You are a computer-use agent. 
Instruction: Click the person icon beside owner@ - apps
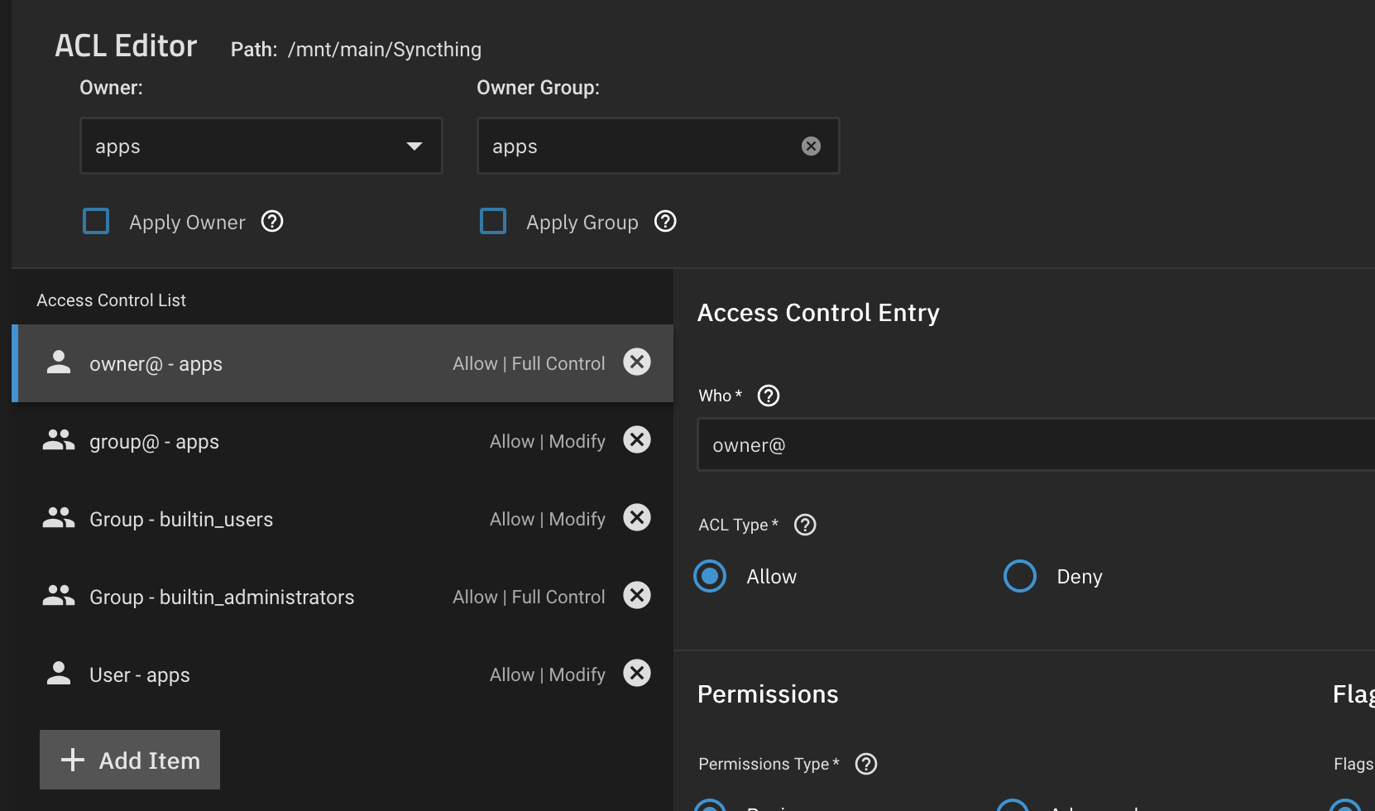pos(59,362)
